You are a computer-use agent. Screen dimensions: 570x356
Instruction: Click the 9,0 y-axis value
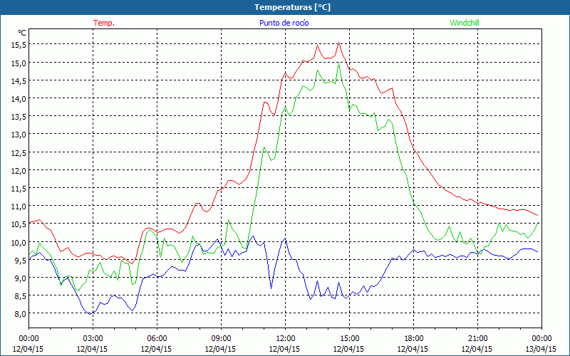21,278
